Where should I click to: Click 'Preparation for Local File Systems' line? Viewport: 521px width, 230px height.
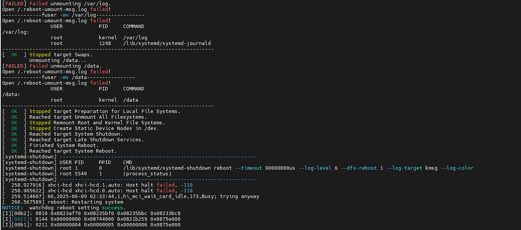coord(104,111)
